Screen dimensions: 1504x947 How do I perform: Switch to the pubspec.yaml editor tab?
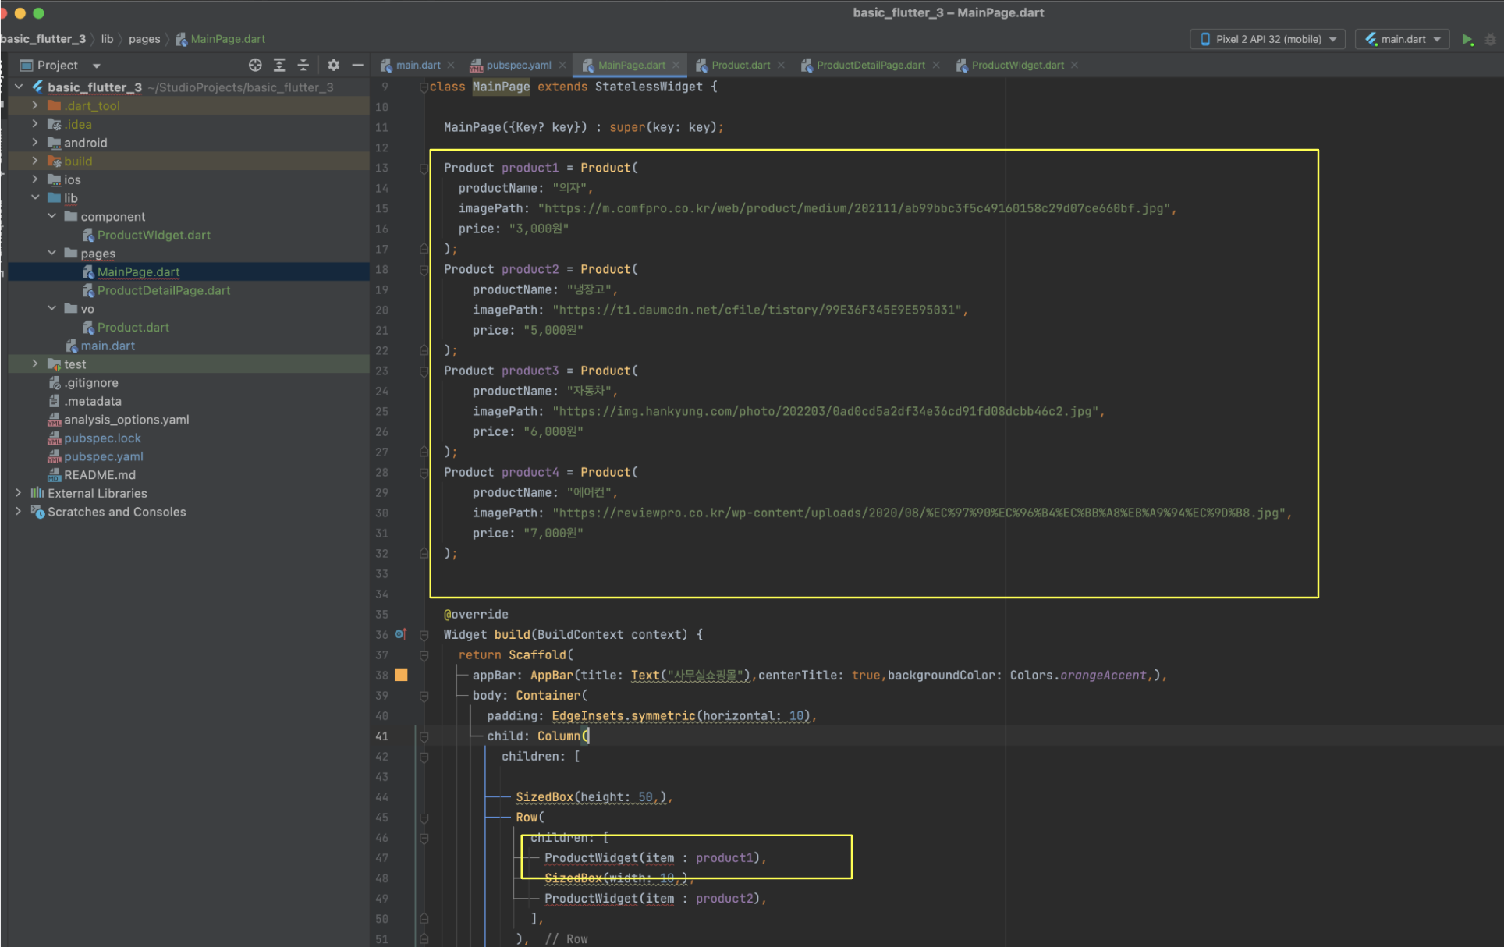click(x=518, y=65)
